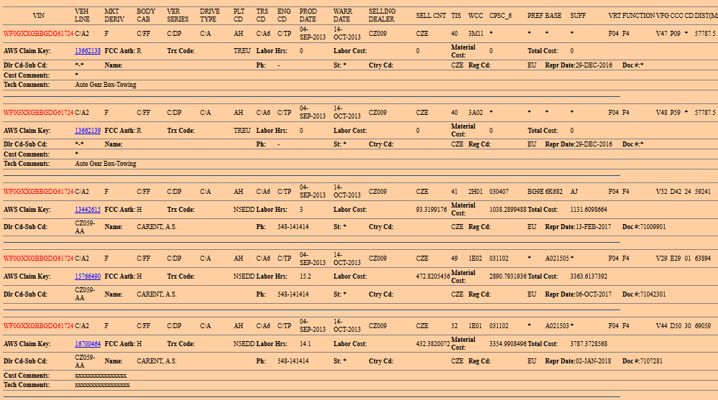This screenshot has height=400, width=718.
Task: Click the WCC code 3M11 cell
Action: 475,34
